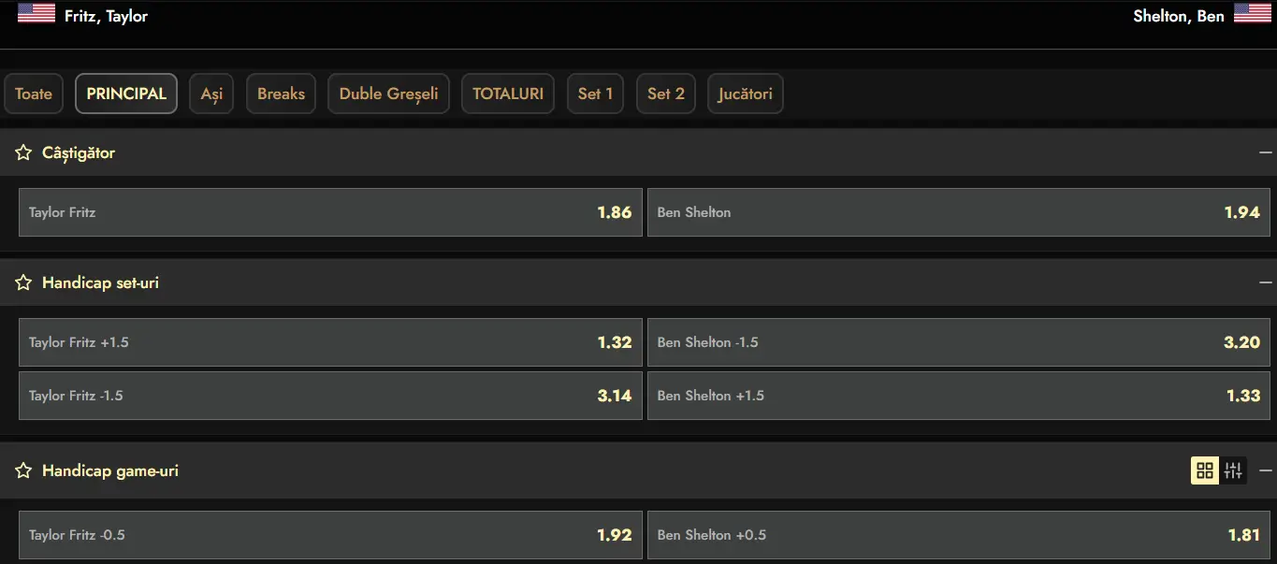Switch Handicap game-uri to slider view
The width and height of the screenshot is (1277, 564).
(x=1233, y=470)
